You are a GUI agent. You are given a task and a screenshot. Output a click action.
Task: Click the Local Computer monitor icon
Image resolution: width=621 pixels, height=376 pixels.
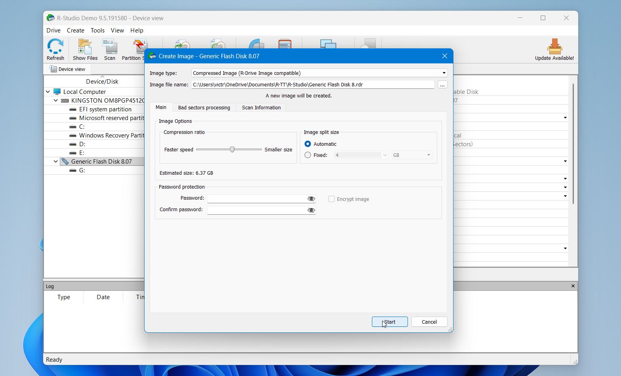(57, 92)
